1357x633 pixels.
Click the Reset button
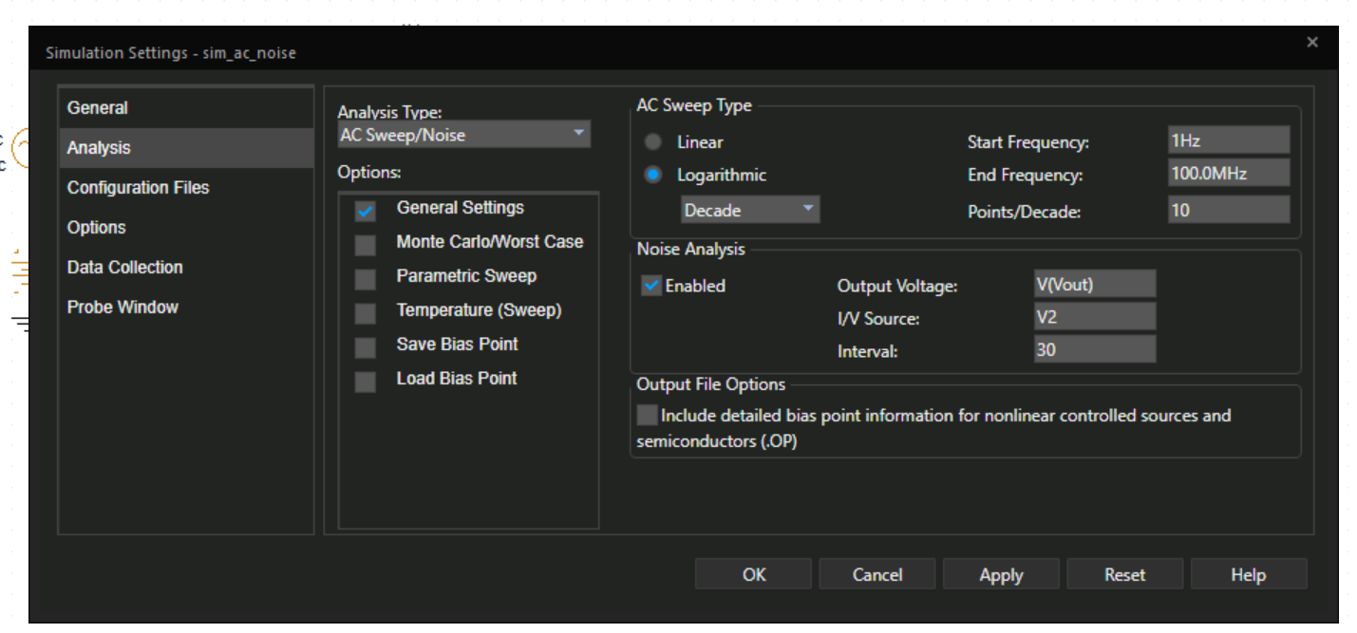coord(1124,575)
